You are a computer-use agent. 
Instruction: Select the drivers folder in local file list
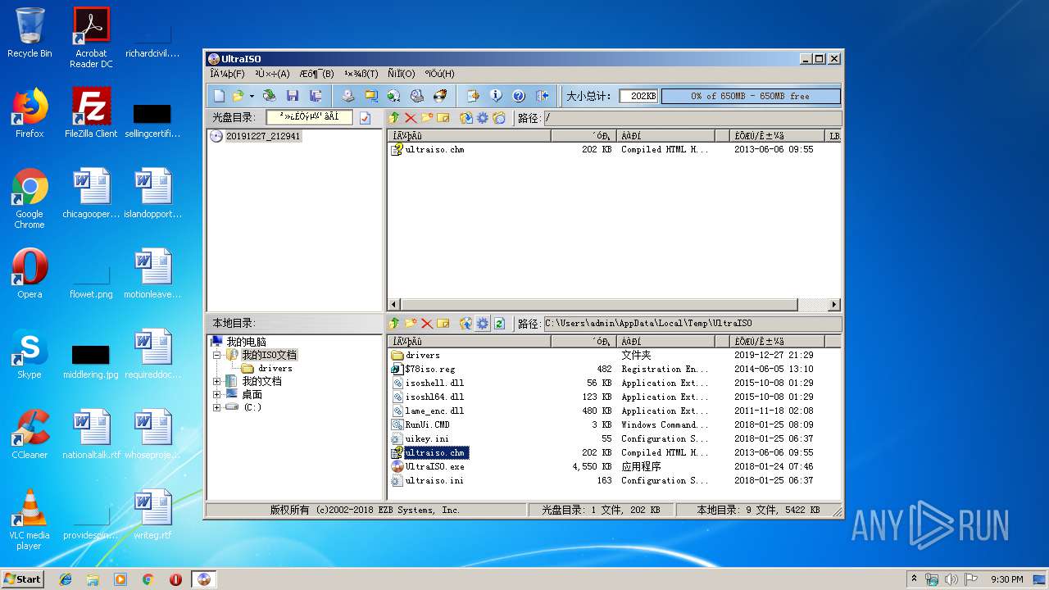click(422, 356)
